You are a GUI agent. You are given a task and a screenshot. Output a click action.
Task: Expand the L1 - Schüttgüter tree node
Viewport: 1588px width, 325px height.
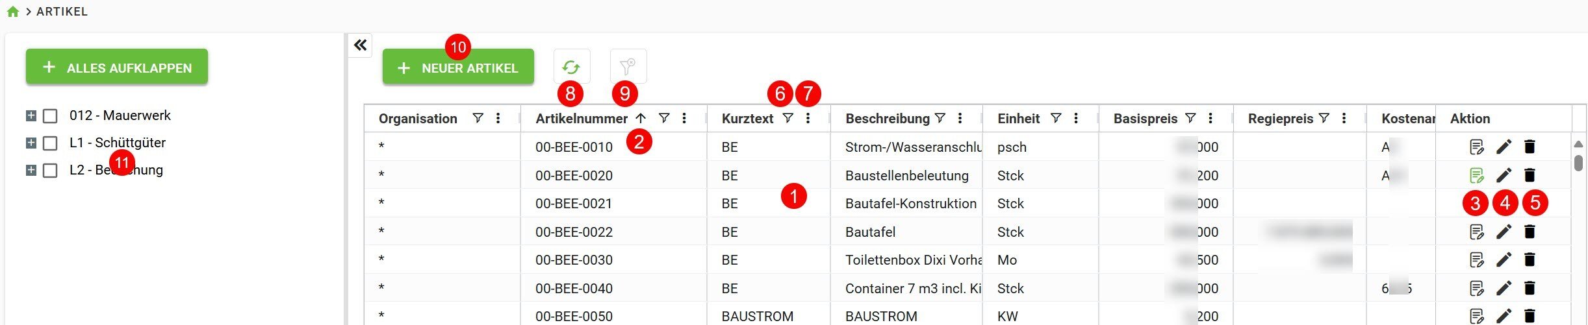tap(31, 143)
